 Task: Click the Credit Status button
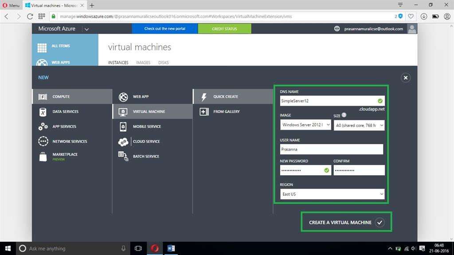click(x=224, y=29)
